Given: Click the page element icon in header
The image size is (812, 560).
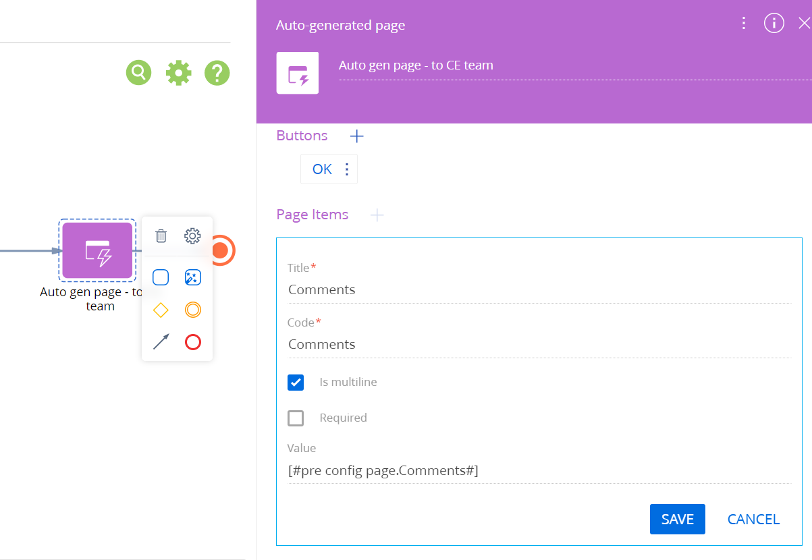Looking at the screenshot, I should [x=298, y=73].
